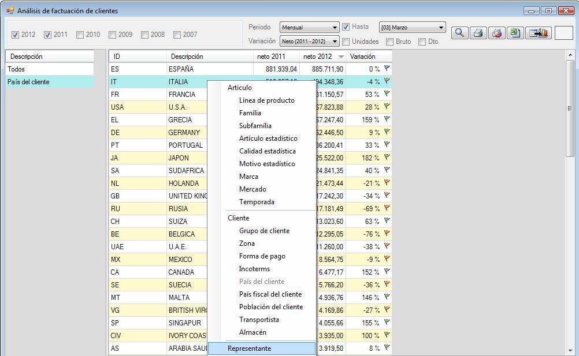This screenshot has width=579, height=356.
Task: Click the empty color box beside toolbar
Action: click(563, 33)
